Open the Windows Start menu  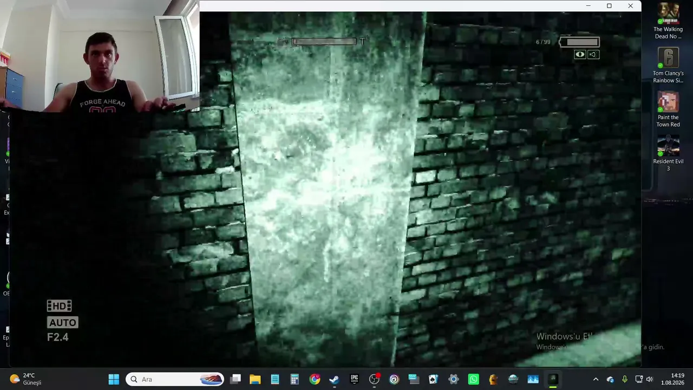click(114, 379)
